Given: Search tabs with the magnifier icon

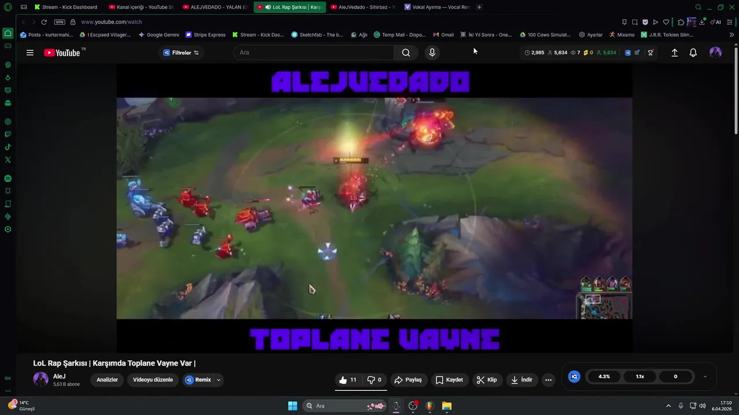Looking at the screenshot, I should click(x=698, y=7).
